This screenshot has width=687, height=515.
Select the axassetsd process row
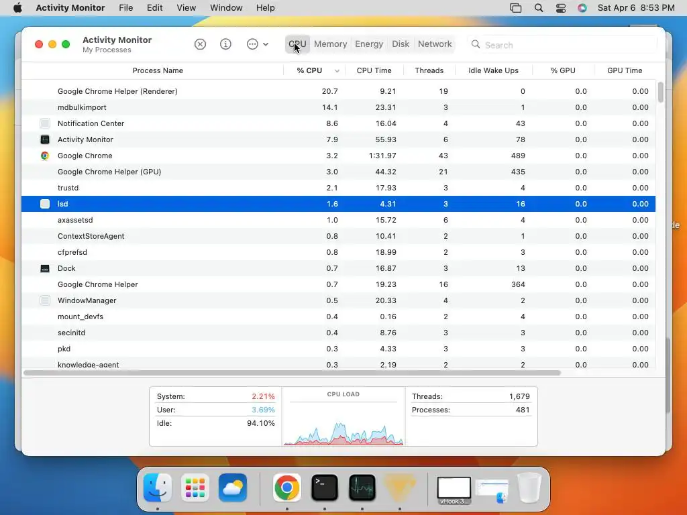[x=338, y=220]
